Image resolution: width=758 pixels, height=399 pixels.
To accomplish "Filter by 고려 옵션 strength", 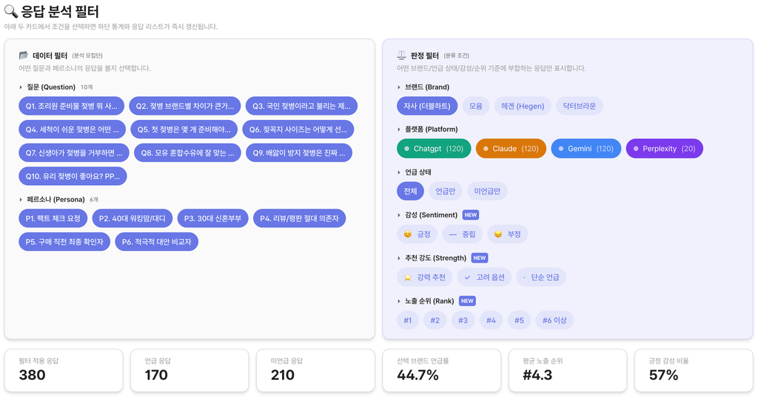I will [484, 277].
